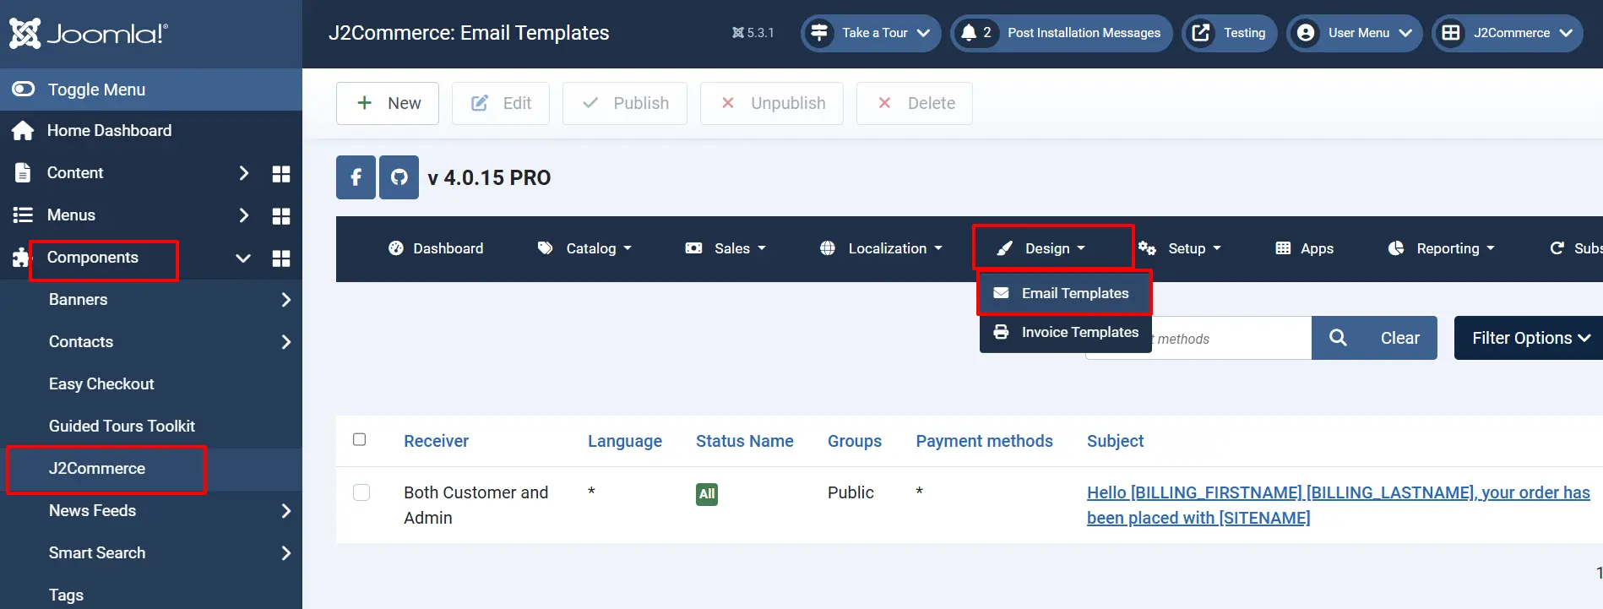Click the Content grid dashboard icon
1603x609 pixels.
point(281,174)
